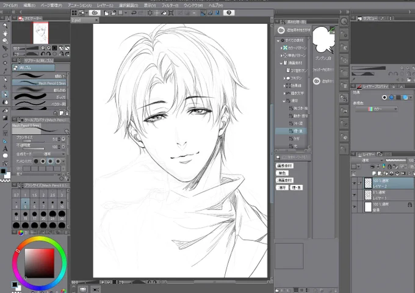Viewport: 415px width, 293px height.
Task: Create a new file from command bar
Action: [106, 13]
